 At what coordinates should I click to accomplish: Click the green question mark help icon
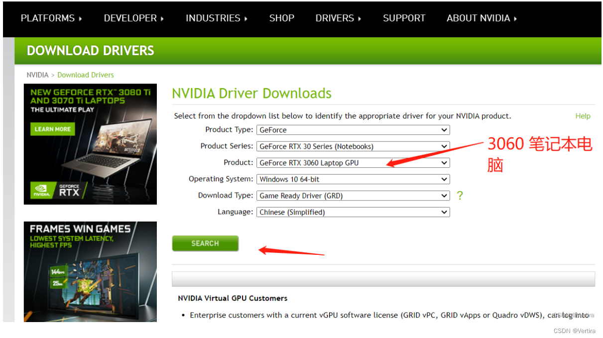pos(460,196)
